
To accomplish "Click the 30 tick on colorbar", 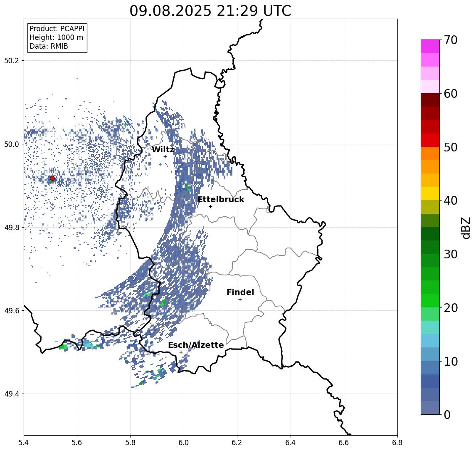I will (x=450, y=254).
